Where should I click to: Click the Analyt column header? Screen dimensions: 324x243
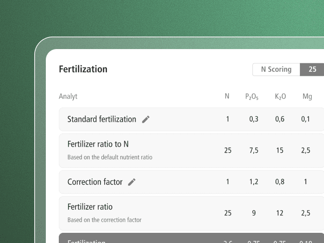click(x=68, y=97)
